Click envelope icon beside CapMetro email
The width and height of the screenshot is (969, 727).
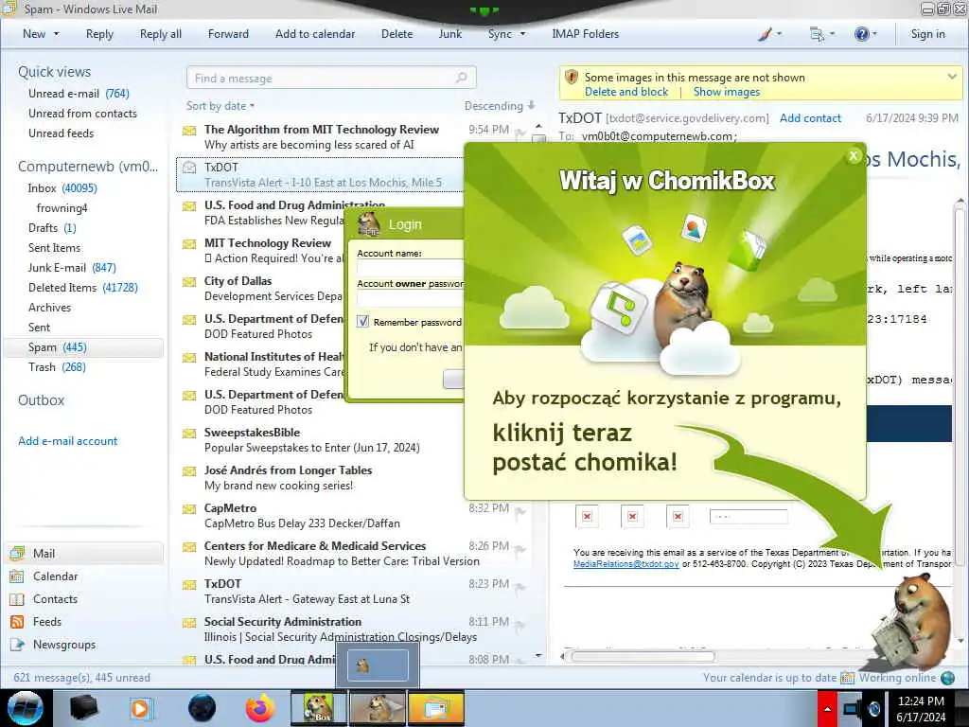pos(189,509)
